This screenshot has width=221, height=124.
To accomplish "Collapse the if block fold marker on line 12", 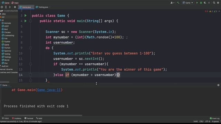I will click(x=30, y=64).
